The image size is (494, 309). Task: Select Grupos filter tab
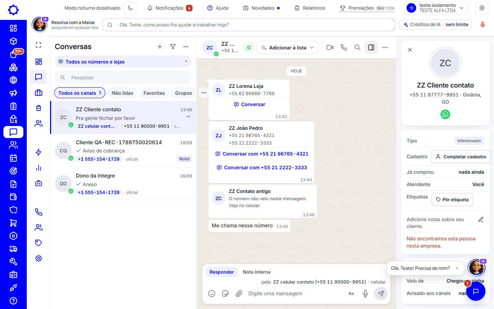click(184, 93)
